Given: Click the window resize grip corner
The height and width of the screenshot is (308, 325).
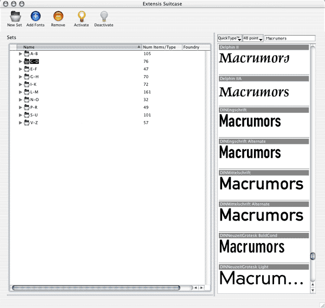Looking at the screenshot, I should 322,305.
